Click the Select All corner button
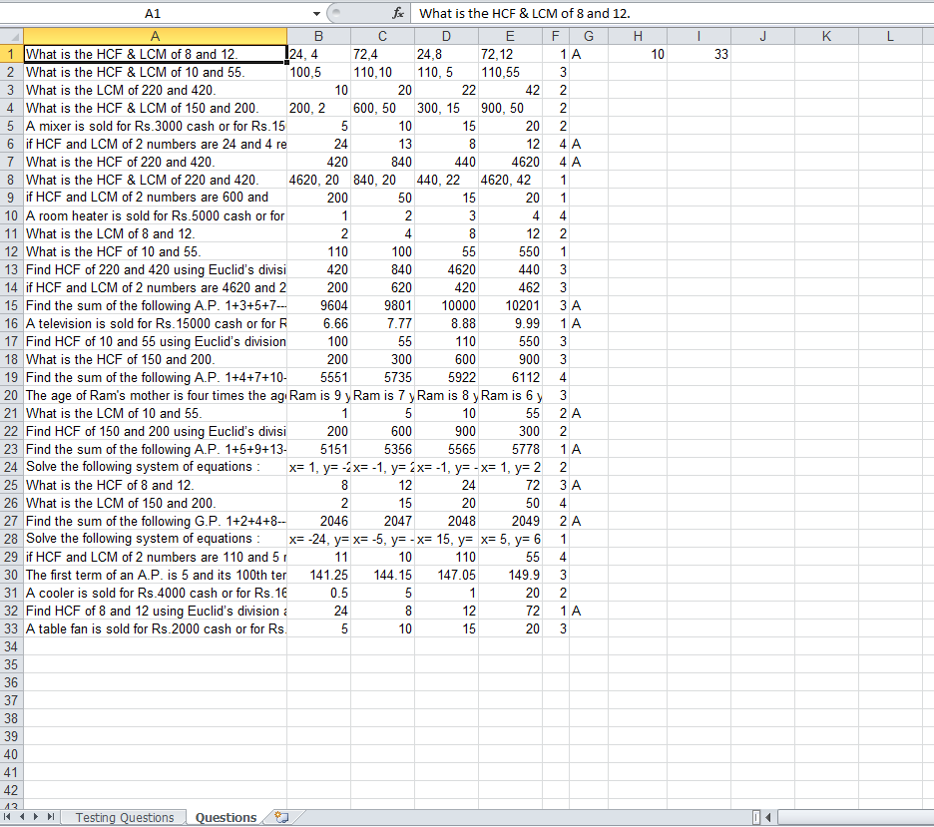 coord(11,36)
